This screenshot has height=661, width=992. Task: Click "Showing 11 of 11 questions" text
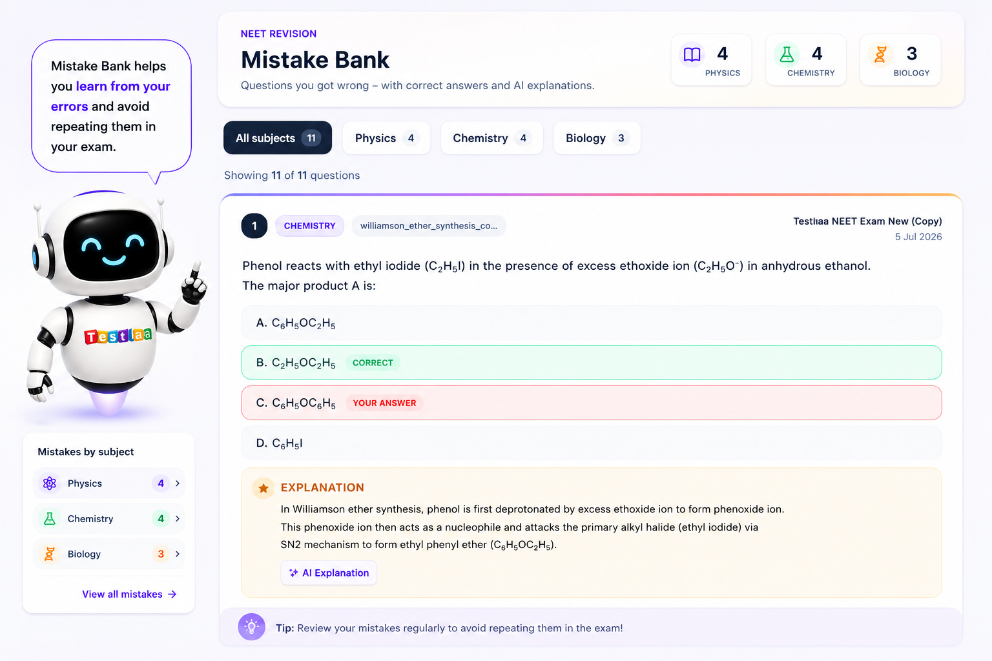(x=292, y=176)
